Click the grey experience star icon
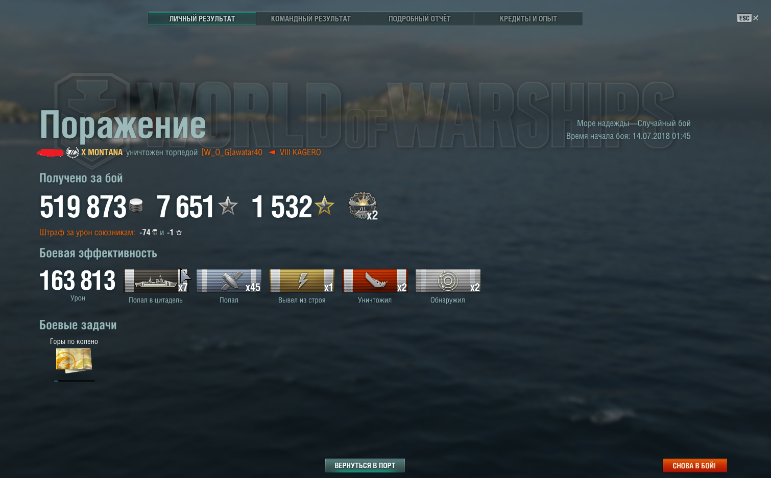 [228, 206]
